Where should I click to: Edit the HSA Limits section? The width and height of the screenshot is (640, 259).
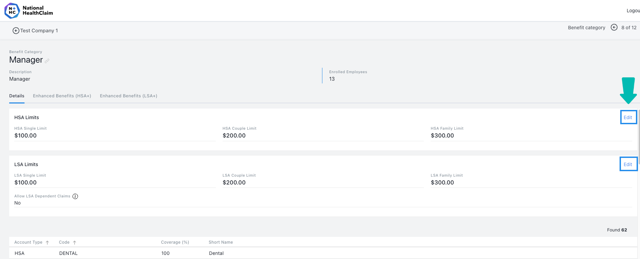(x=628, y=117)
